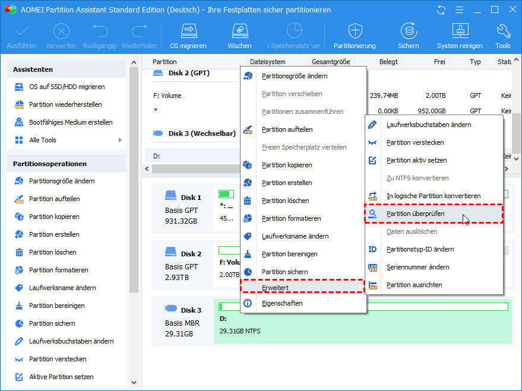Click the Dateisystem column header

[x=268, y=62]
